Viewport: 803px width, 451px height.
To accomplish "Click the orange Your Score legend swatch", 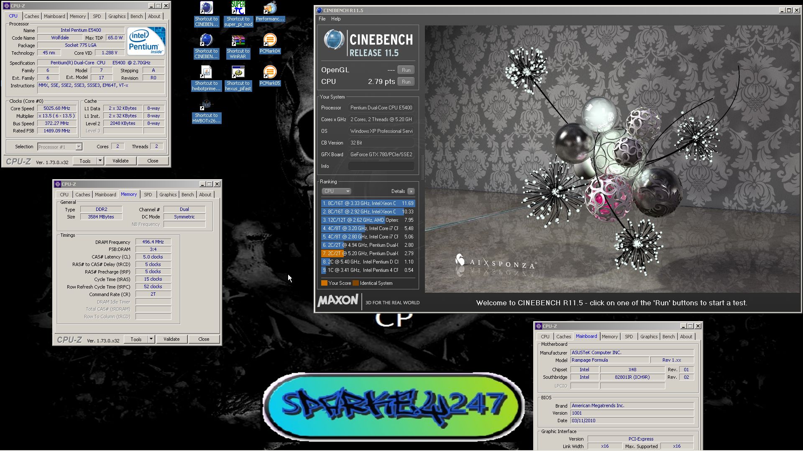I will [324, 283].
